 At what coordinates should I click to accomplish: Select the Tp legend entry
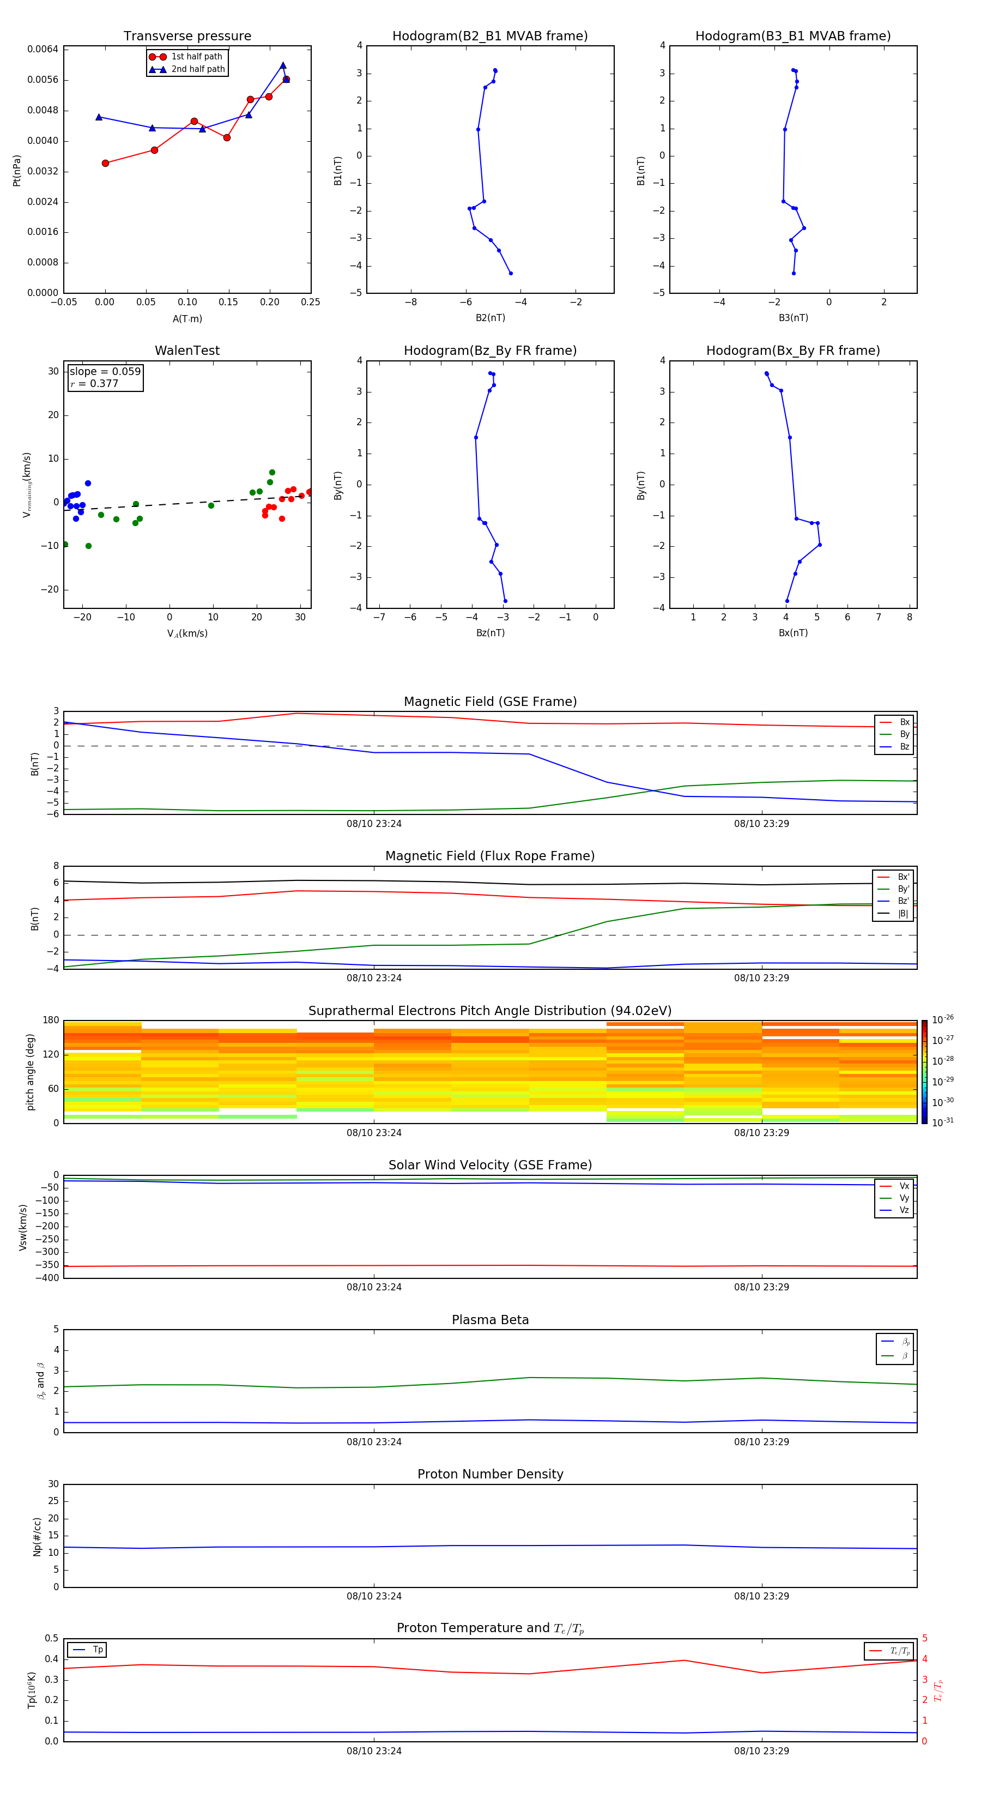(x=87, y=1650)
